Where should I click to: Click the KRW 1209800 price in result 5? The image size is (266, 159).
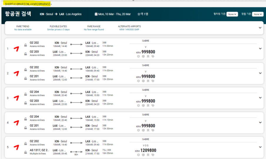click(x=145, y=150)
